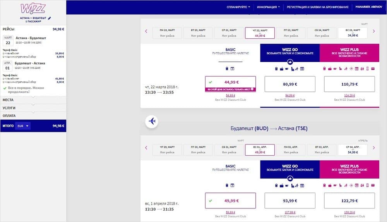Screen dimensions: 387x222
Task: Open РЕГИСТРАЦИЯ И ЗАЯВКИ НА БРОНИРОВАНИЕ
Action: (318, 7)
